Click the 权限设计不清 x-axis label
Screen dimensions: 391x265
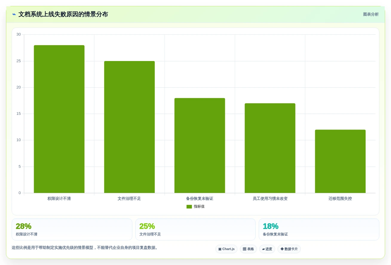(59, 199)
